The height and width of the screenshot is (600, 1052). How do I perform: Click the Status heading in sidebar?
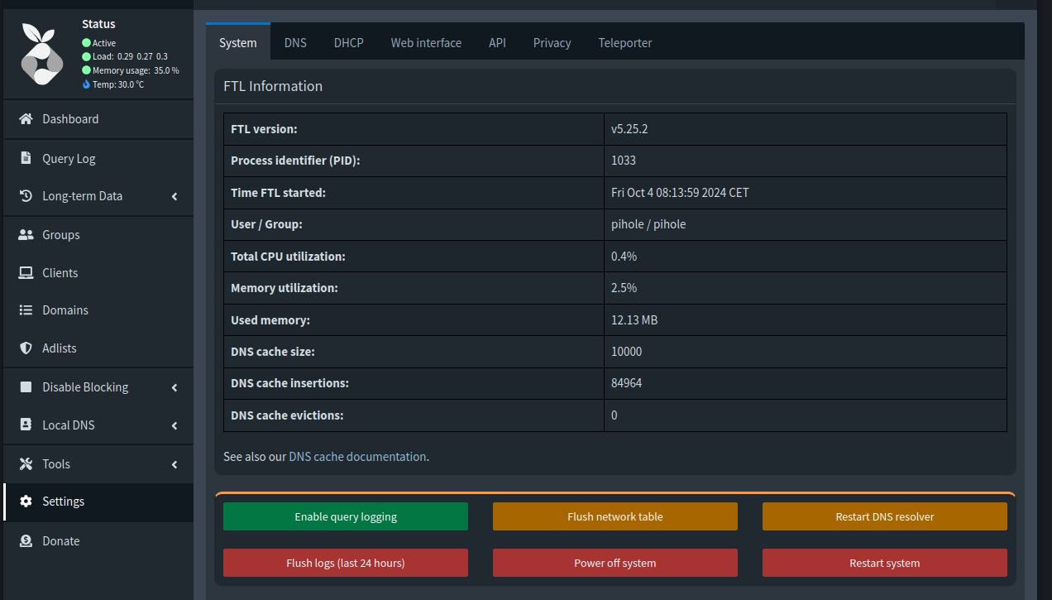pos(98,24)
